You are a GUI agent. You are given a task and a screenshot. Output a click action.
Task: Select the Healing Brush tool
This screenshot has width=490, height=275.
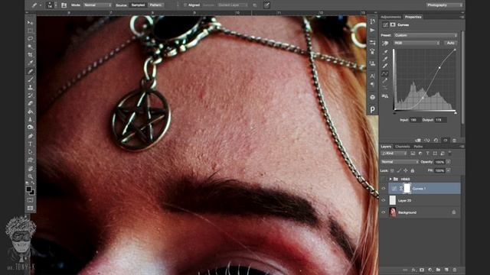click(30, 71)
